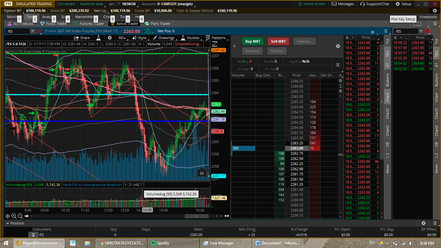This screenshot has width=441, height=248.
Task: Select the crosshair tool below the chart
Action: point(7,216)
